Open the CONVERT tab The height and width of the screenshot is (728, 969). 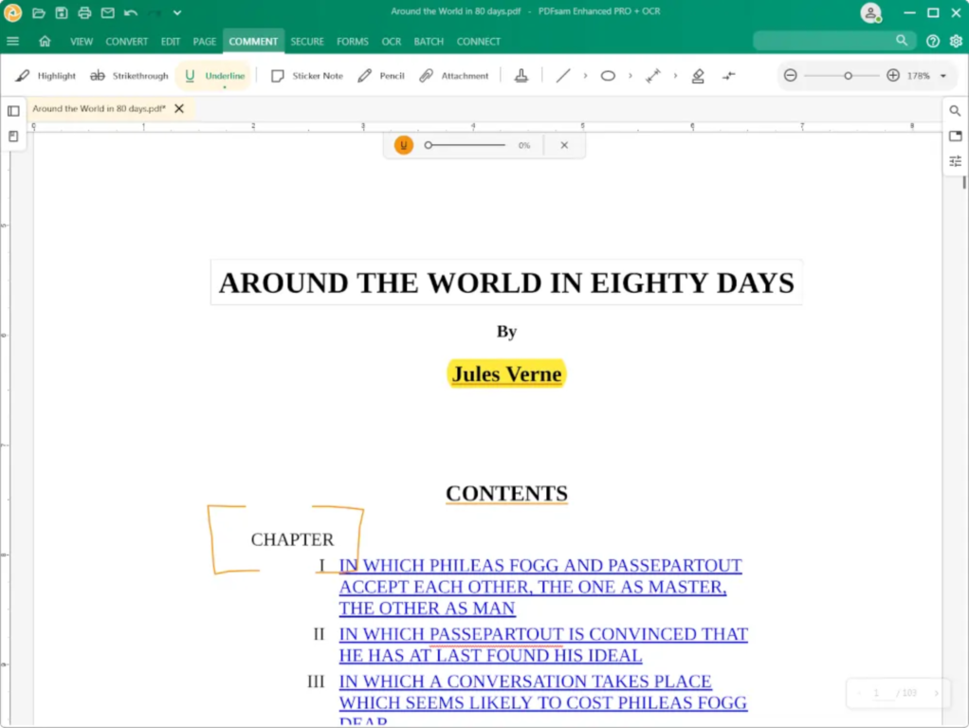click(126, 42)
